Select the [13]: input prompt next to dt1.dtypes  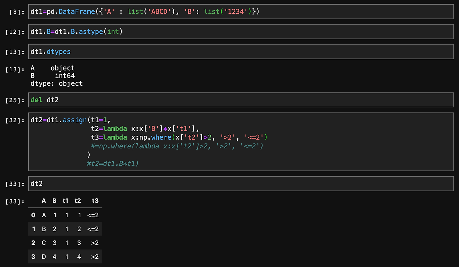(x=15, y=52)
